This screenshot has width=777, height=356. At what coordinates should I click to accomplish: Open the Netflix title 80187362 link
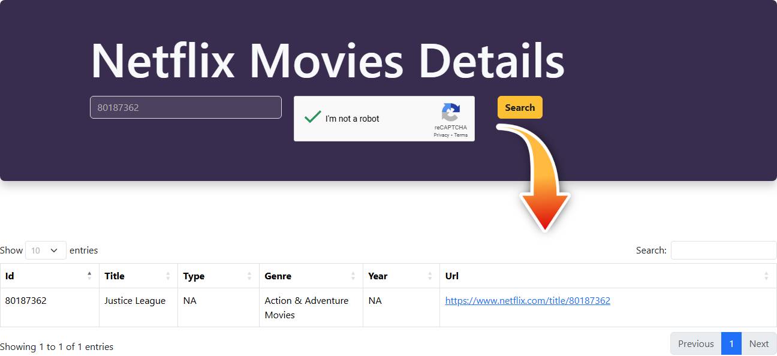[x=528, y=300]
